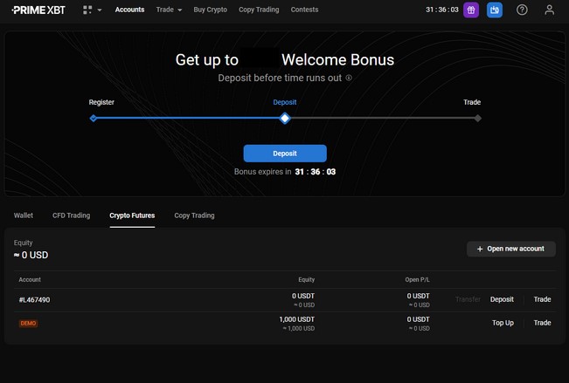
Task: Open the apps grid menu icon
Action: tap(87, 10)
